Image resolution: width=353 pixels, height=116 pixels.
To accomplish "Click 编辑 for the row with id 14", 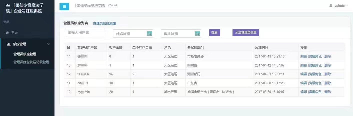I will (303, 56).
